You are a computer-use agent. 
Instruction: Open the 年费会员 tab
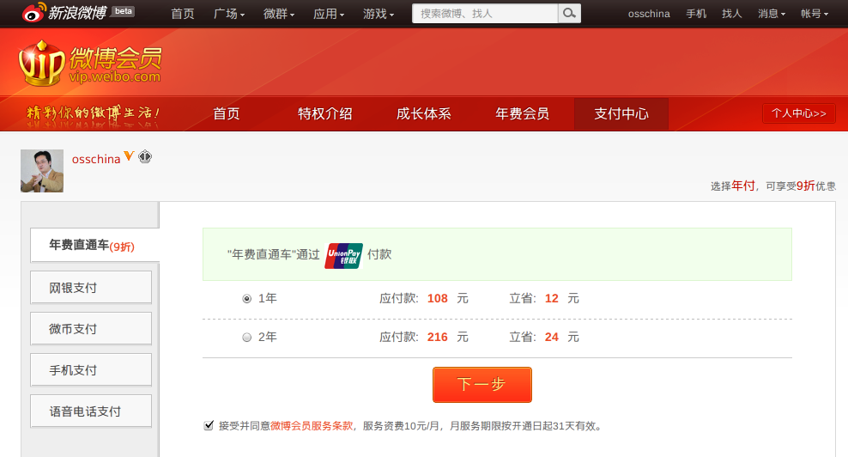point(523,113)
